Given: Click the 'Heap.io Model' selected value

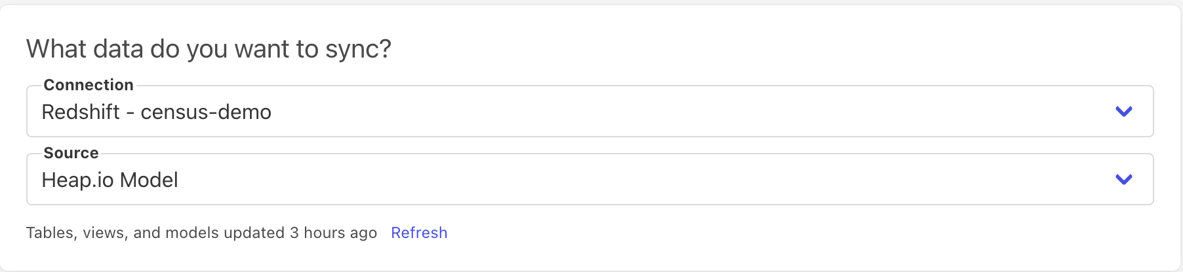Looking at the screenshot, I should [x=110, y=180].
